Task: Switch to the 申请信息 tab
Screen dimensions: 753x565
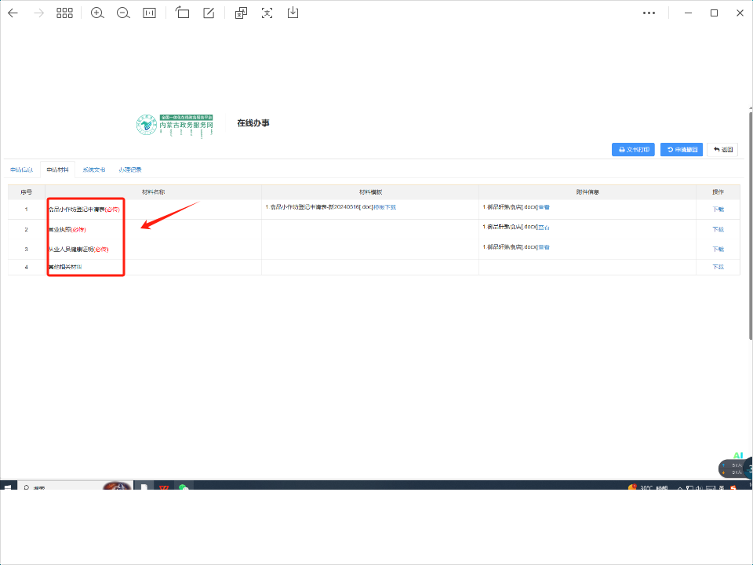Action: point(22,169)
